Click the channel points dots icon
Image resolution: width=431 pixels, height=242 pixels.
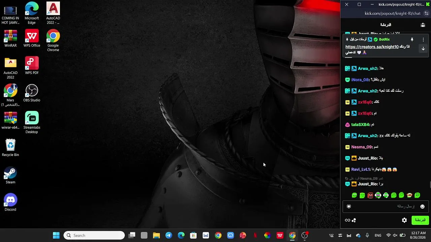tap(354, 220)
